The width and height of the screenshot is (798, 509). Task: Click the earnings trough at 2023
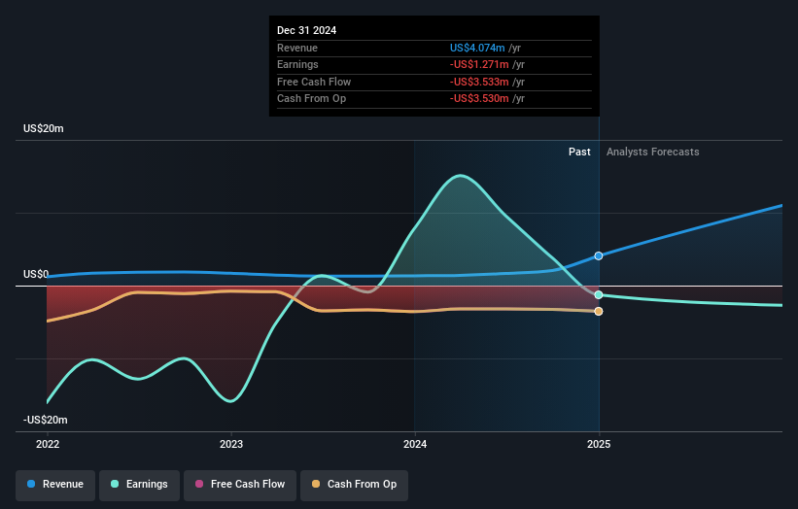click(x=231, y=401)
